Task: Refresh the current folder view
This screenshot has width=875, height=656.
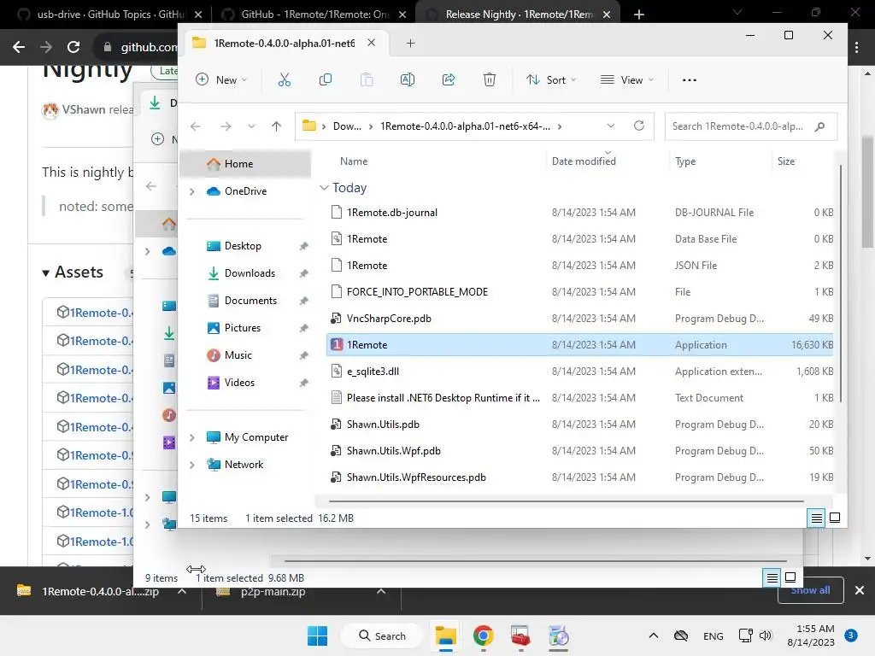Action: click(x=639, y=126)
